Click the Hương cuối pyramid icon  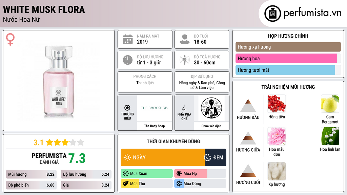248,171
